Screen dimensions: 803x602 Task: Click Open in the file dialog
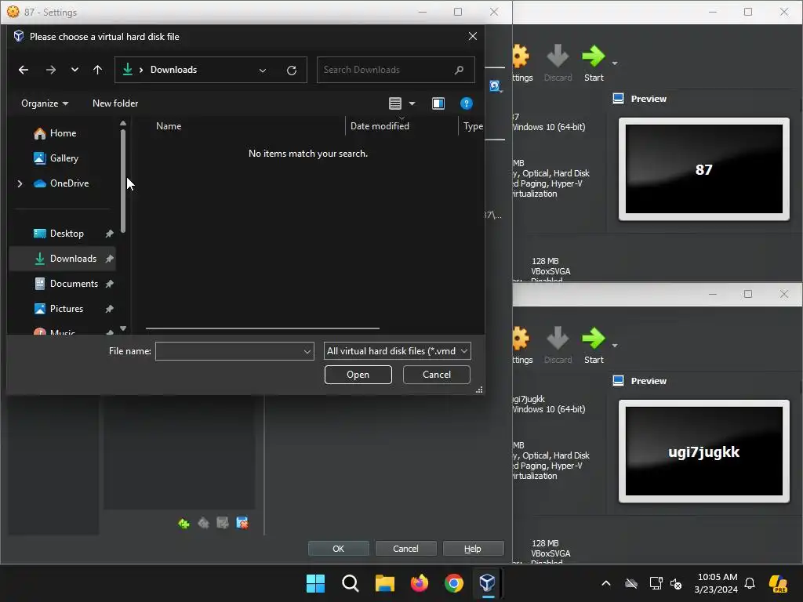(358, 375)
